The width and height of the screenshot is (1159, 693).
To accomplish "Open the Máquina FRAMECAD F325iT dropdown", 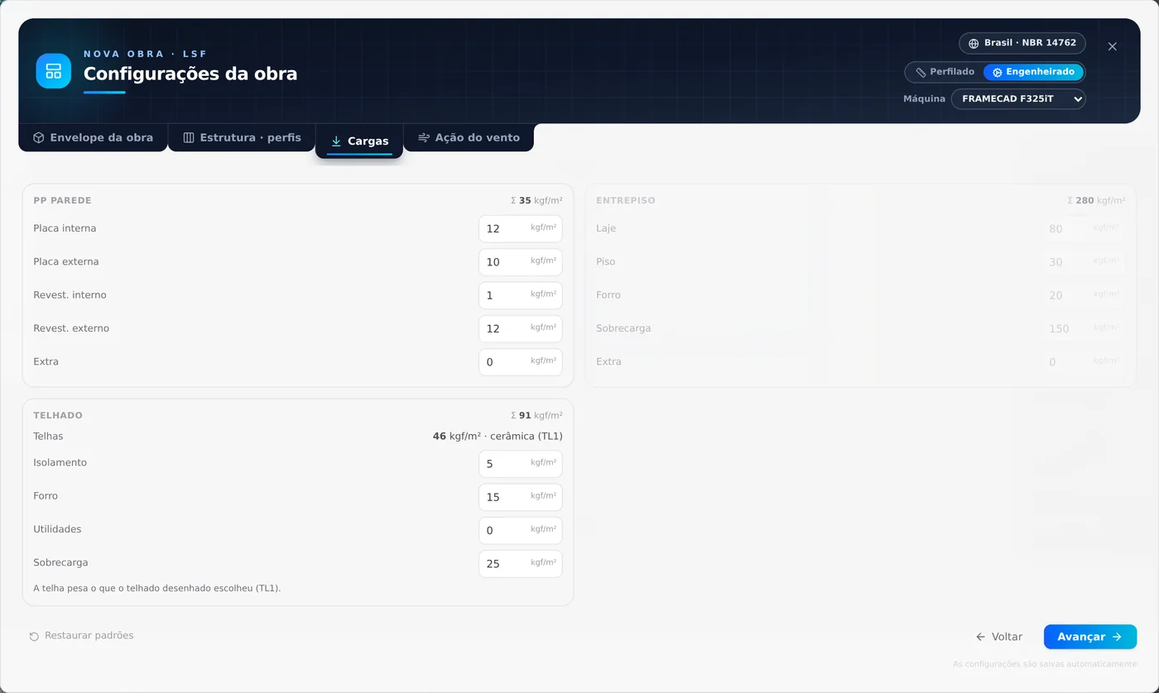I will 1018,99.
